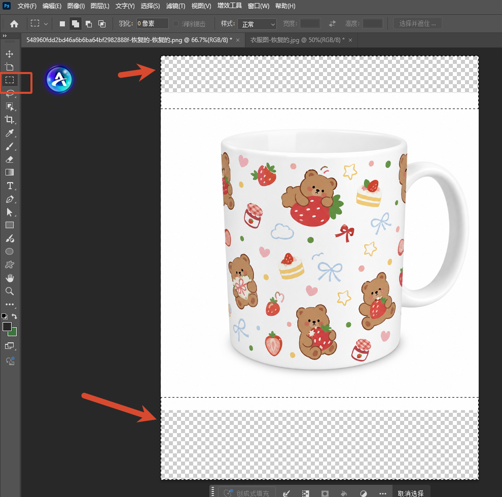This screenshot has width=502, height=497.
Task: Select the Eraser tool
Action: pyautogui.click(x=10, y=159)
